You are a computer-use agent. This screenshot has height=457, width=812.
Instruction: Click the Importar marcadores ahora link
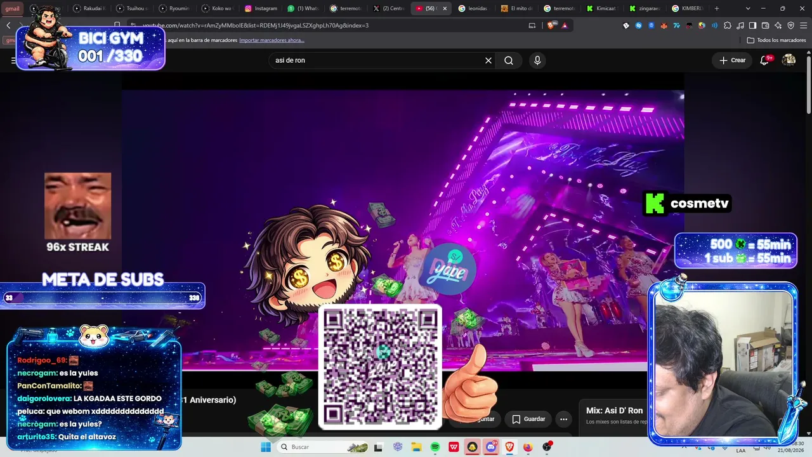click(x=272, y=40)
